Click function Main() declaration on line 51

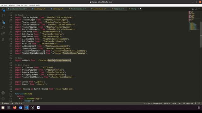23,94
